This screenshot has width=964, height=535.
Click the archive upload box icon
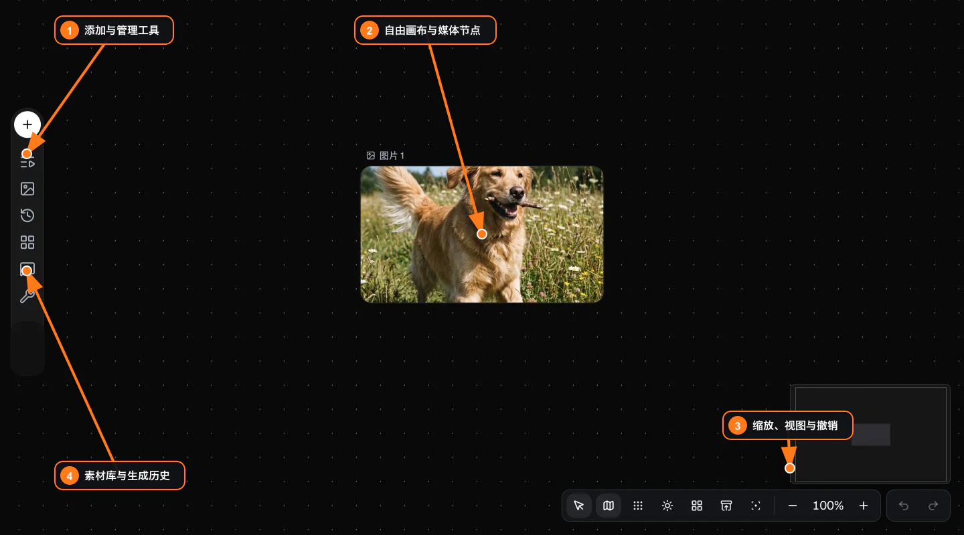coord(726,506)
